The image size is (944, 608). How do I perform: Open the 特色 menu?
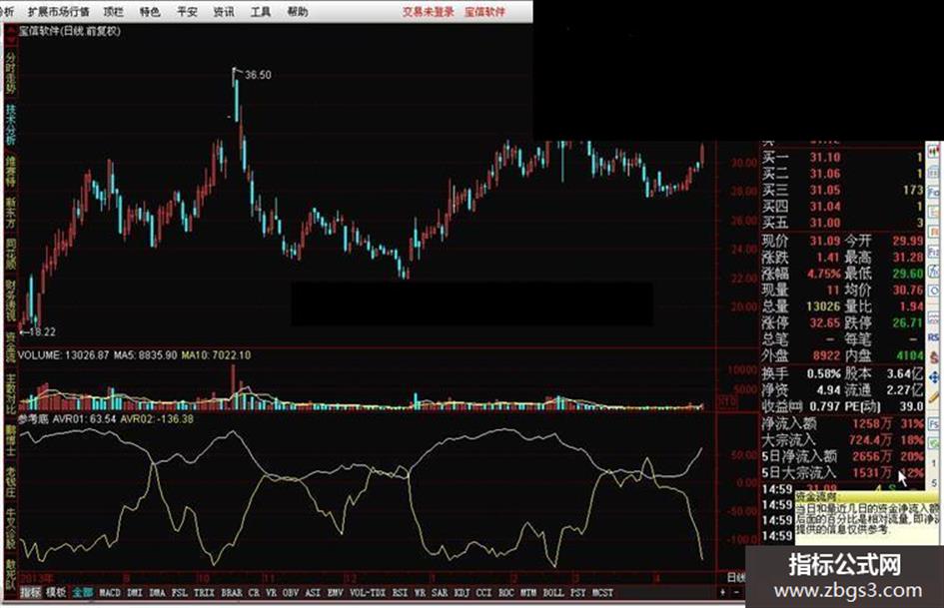point(150,11)
